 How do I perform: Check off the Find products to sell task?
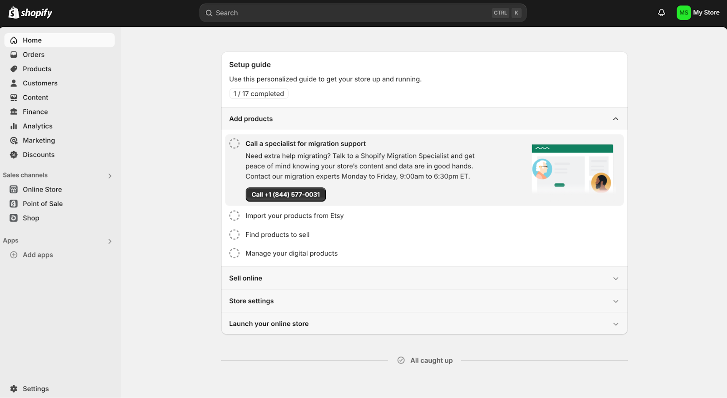click(234, 234)
